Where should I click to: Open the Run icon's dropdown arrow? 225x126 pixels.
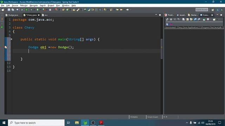[41, 10]
